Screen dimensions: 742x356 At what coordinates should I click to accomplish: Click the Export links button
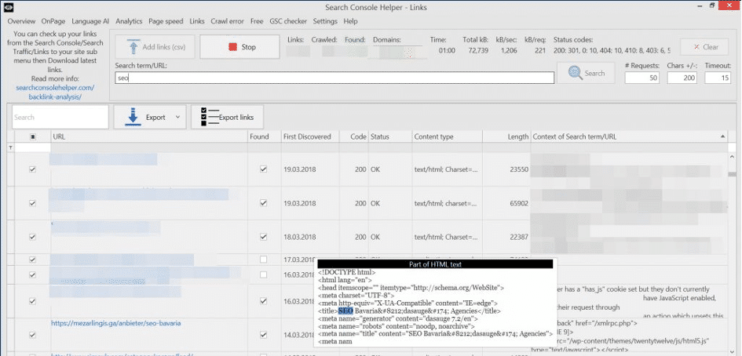227,117
